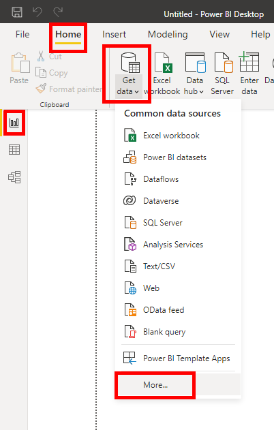Click the Enter data ribbon button
The height and width of the screenshot is (430, 274).
(x=249, y=74)
